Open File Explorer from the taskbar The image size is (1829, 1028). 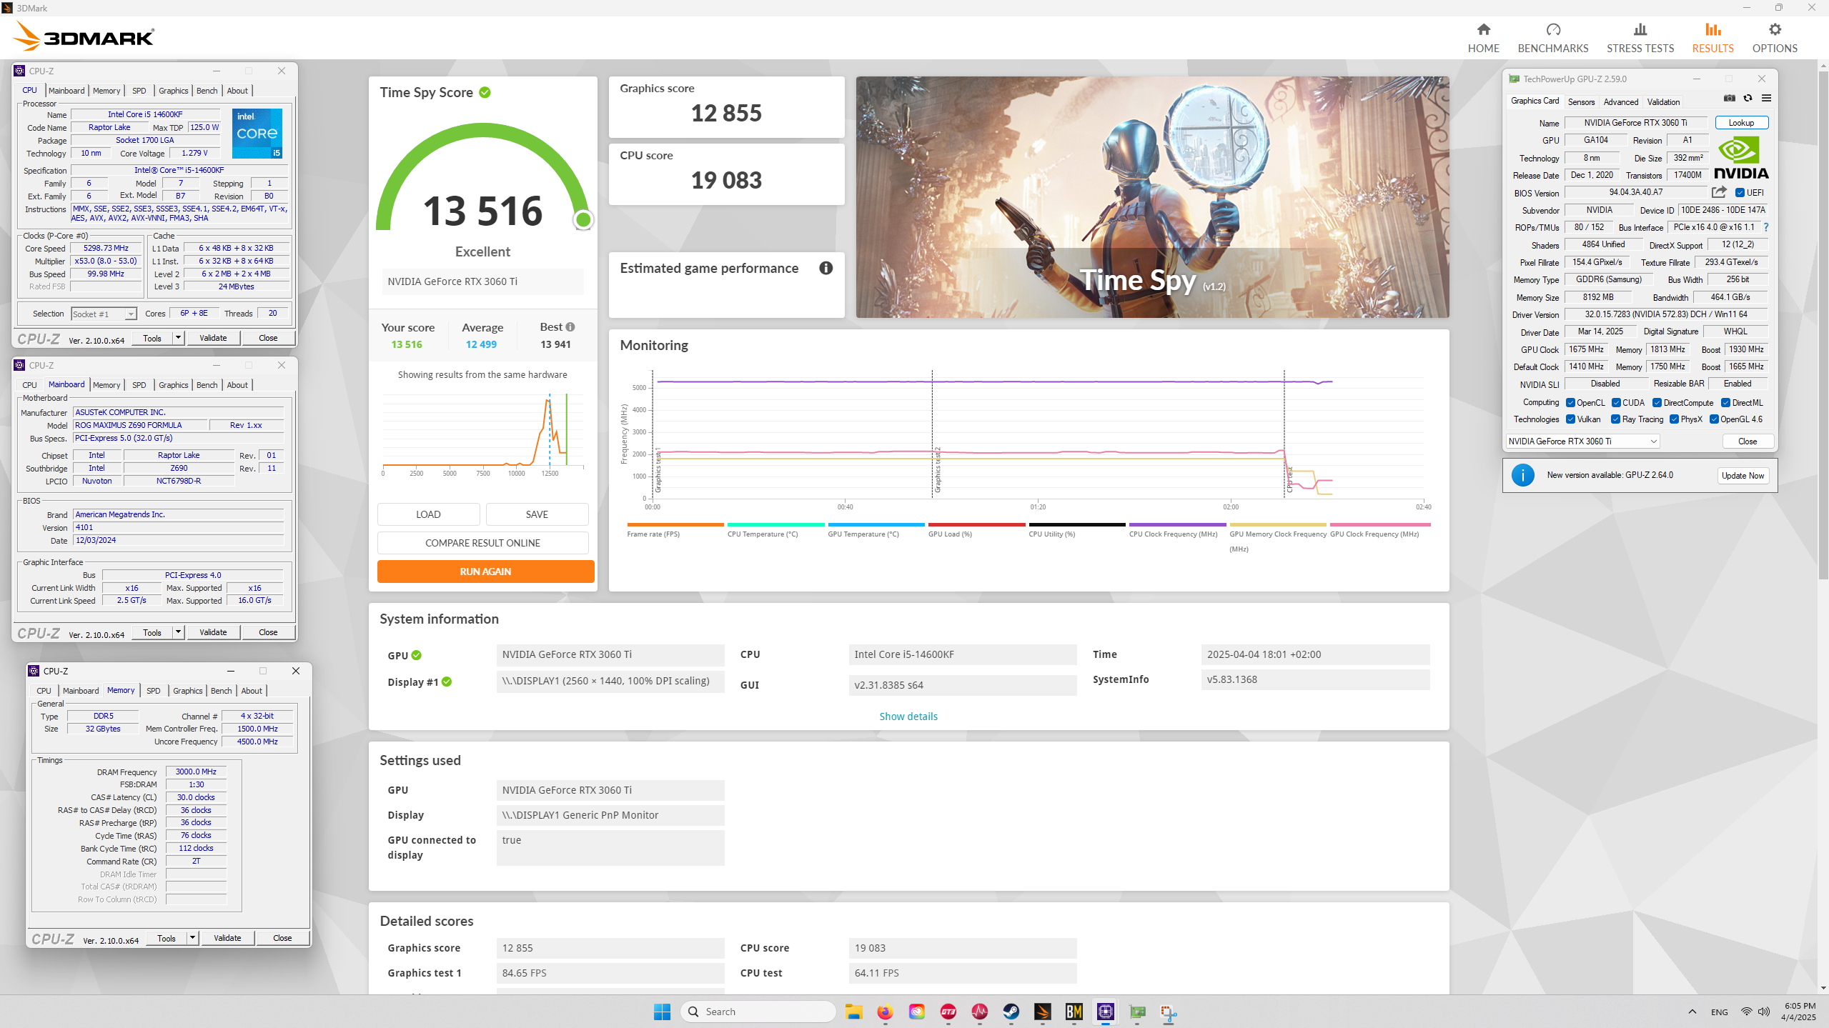point(853,1012)
